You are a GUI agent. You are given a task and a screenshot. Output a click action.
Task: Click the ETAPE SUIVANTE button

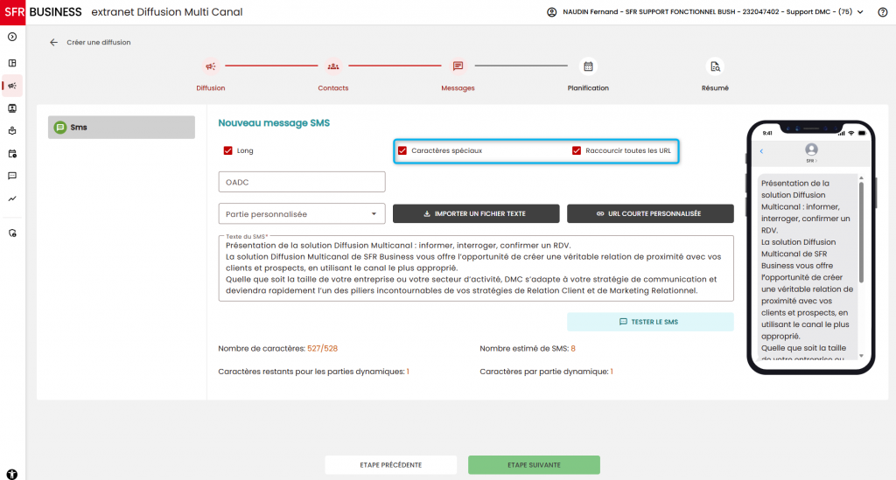534,465
